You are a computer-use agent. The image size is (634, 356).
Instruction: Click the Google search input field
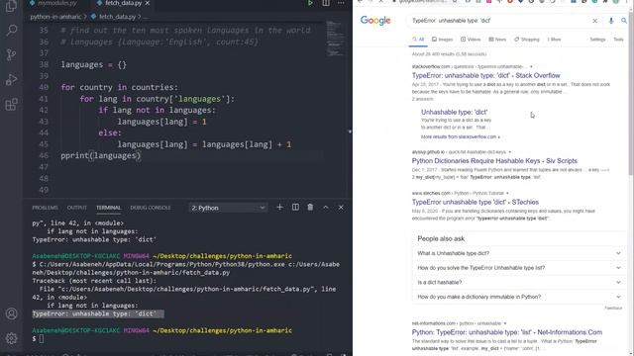(x=499, y=21)
